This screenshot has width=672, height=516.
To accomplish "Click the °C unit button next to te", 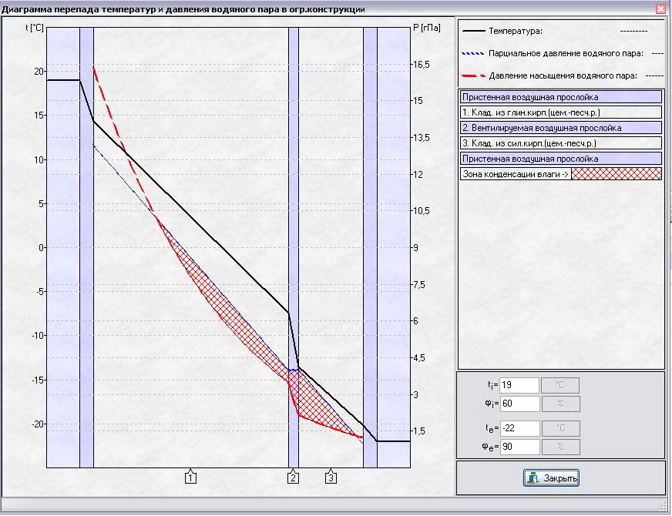I will (560, 427).
